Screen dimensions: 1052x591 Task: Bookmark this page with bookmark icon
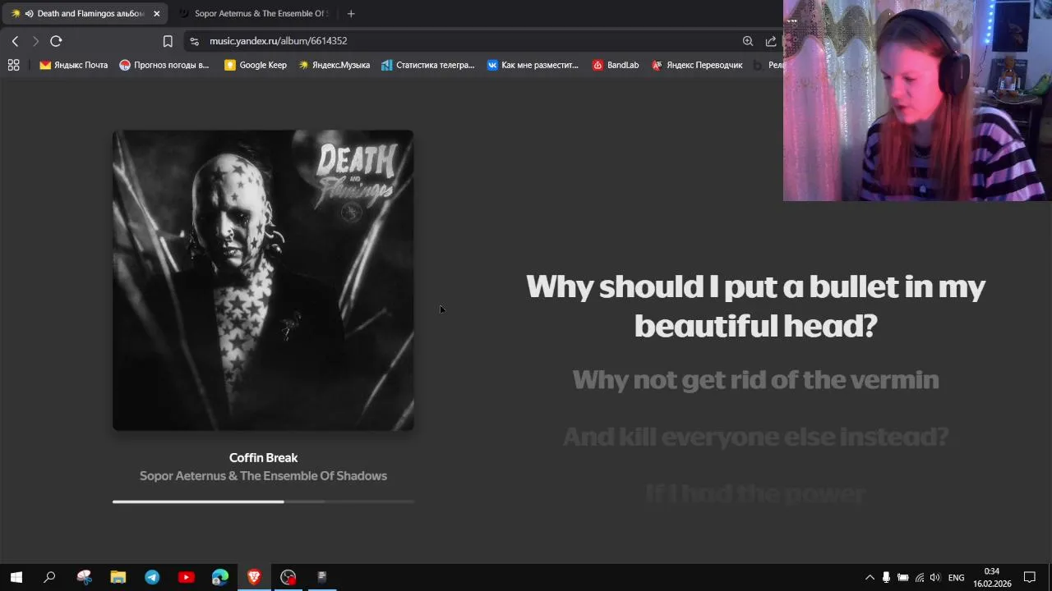168,41
